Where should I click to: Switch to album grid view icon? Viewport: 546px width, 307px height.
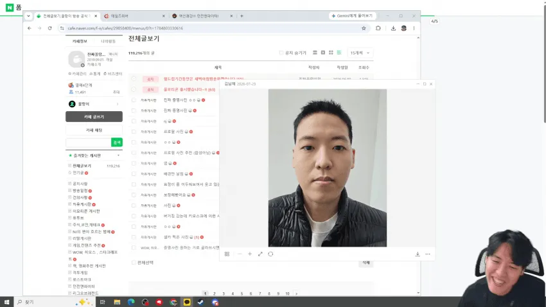tap(331, 53)
